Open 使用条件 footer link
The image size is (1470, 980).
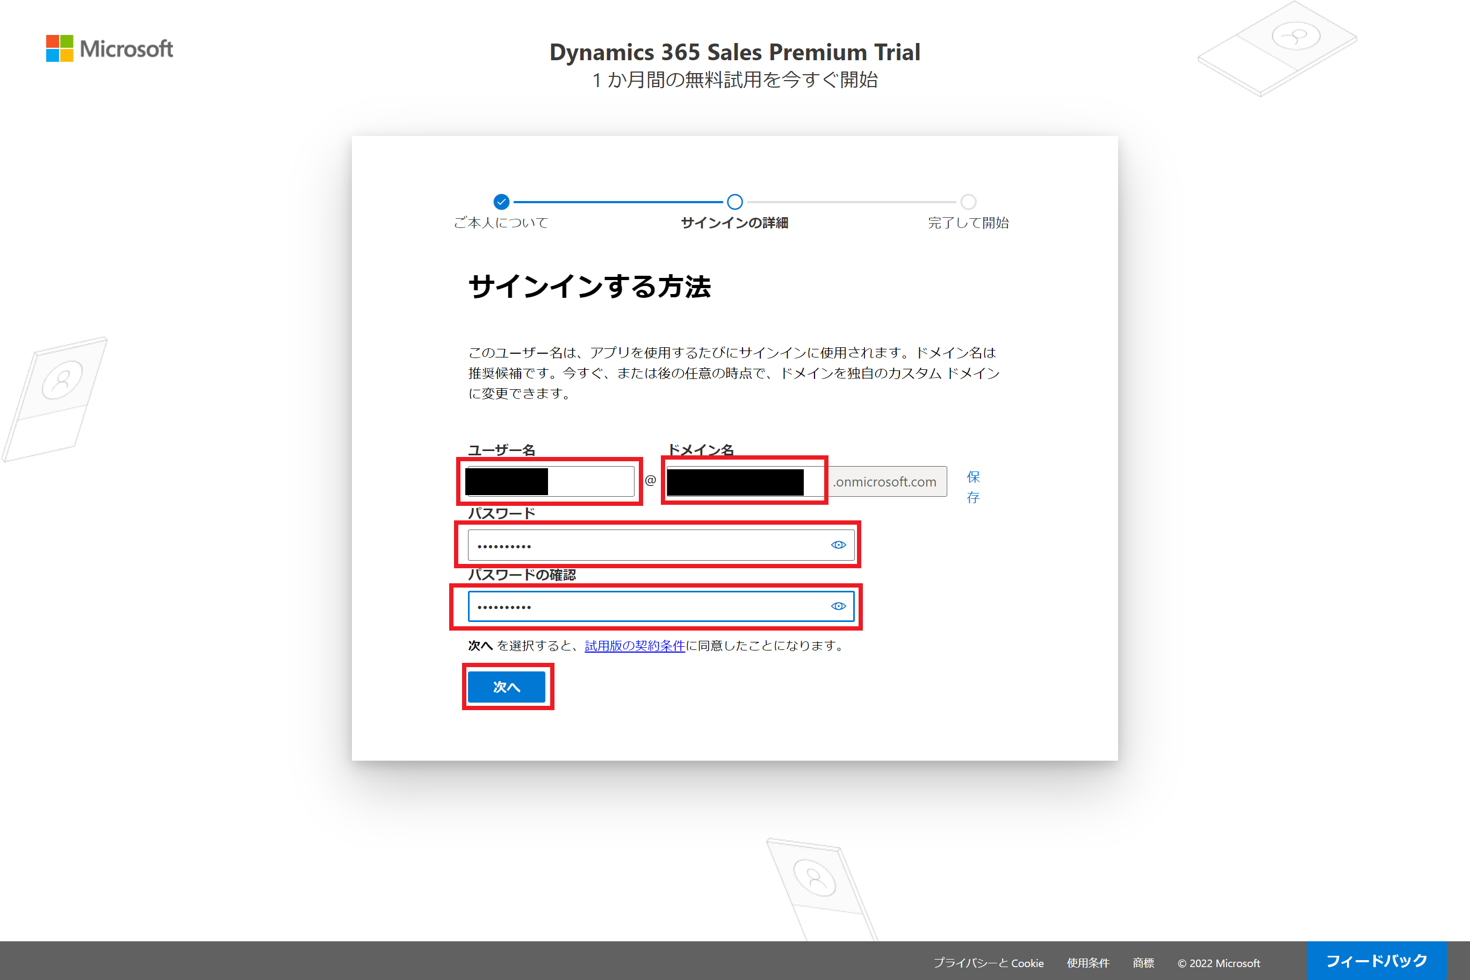click(x=1088, y=963)
